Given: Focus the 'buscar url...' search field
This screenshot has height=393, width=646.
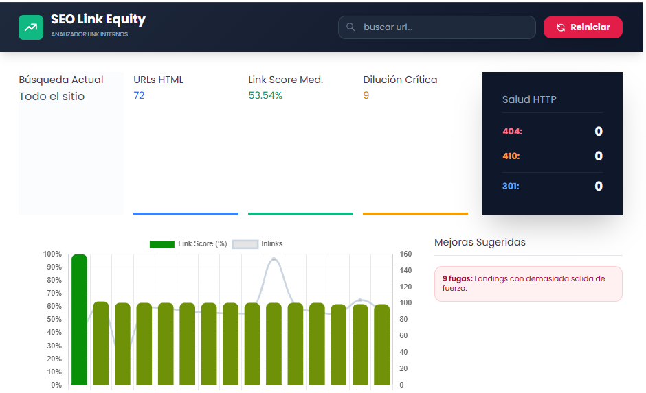Looking at the screenshot, I should pyautogui.click(x=443, y=27).
